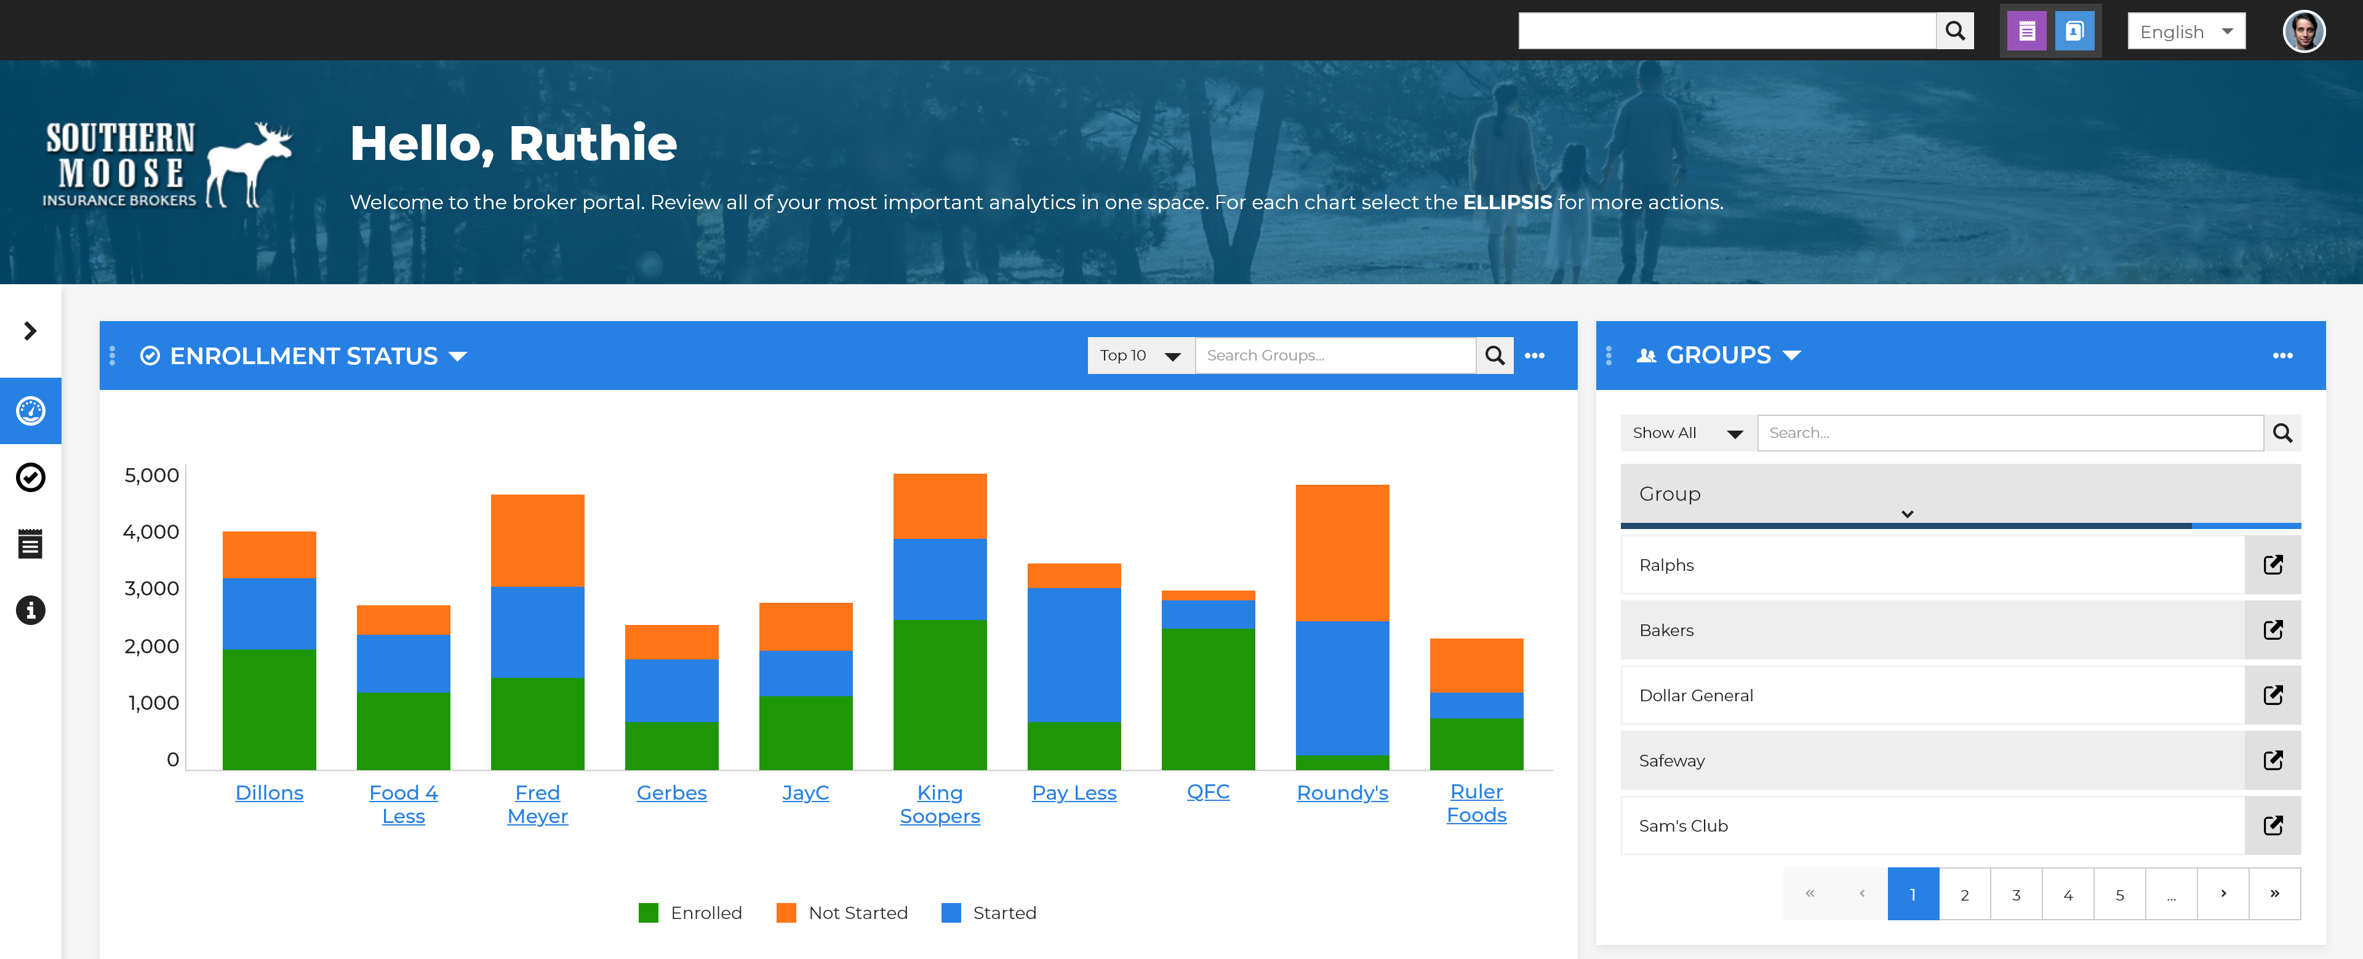2363x959 pixels.
Task: Click the Groups panel drag handle dots
Action: pyautogui.click(x=1609, y=356)
